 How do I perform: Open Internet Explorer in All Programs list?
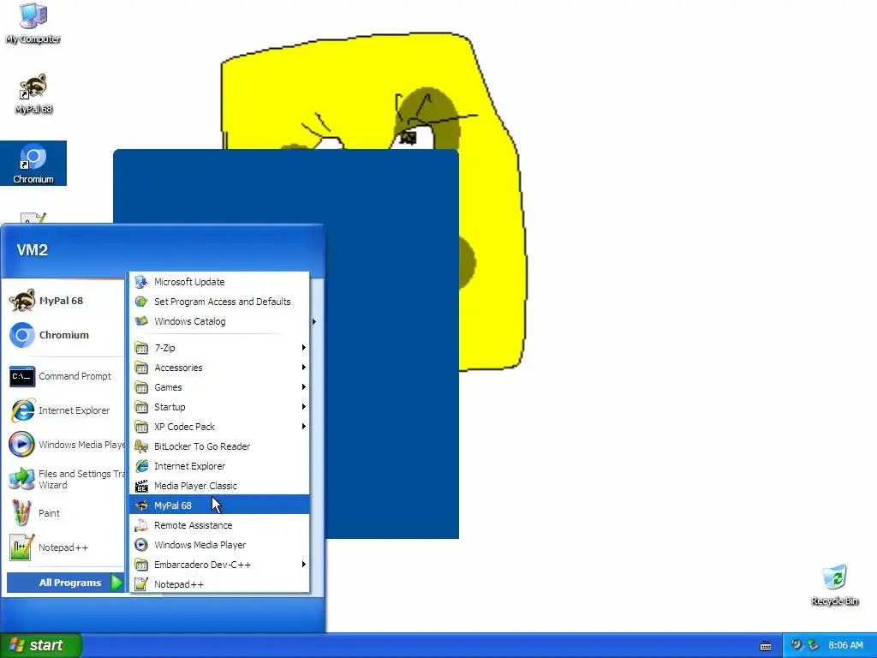click(219, 466)
